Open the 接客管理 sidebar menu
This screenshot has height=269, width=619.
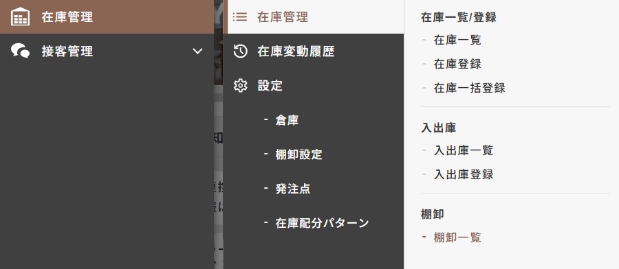click(x=107, y=51)
